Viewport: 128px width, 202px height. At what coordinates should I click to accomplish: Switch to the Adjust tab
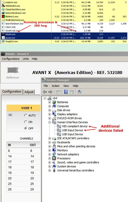tap(29, 92)
